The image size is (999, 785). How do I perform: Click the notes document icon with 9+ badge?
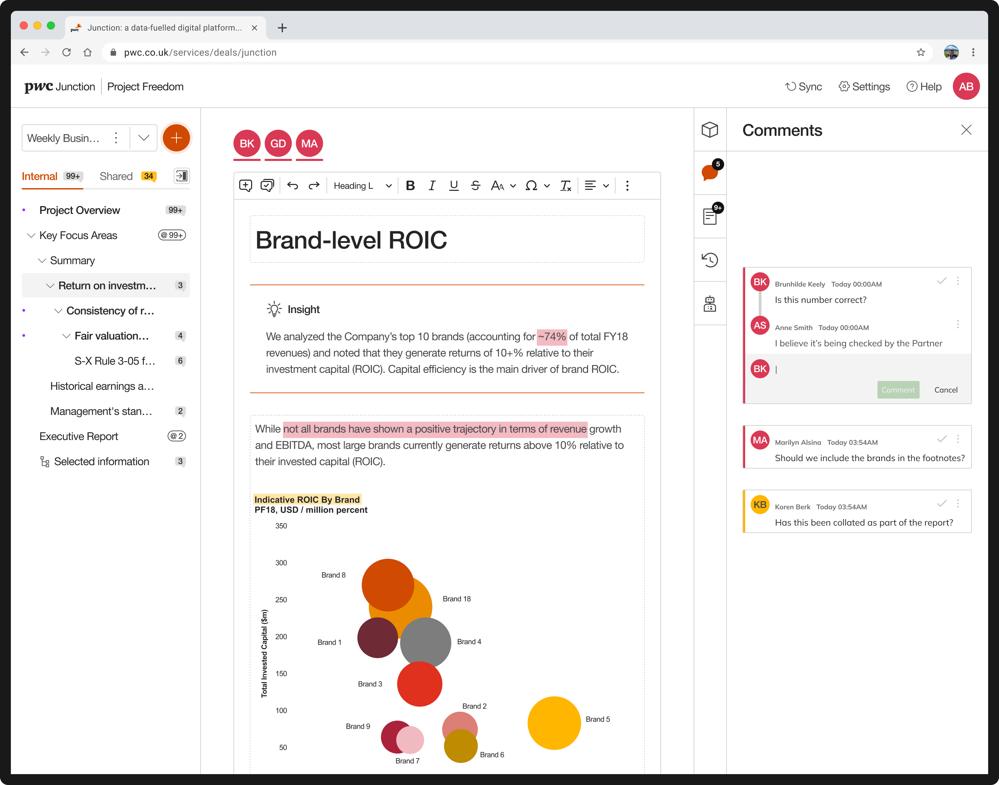point(710,216)
